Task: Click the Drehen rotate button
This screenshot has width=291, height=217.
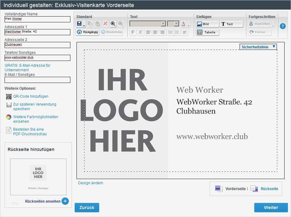Action: coord(260,32)
